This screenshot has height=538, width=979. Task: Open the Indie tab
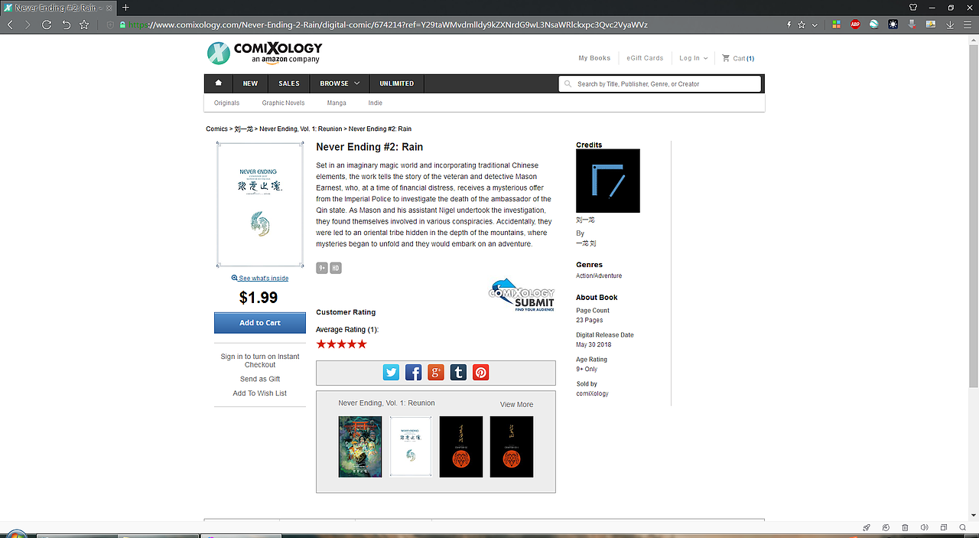[x=376, y=103]
